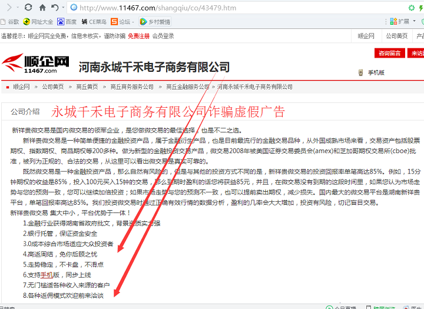Click the 顺企网 11467.com logo
This screenshot has height=309, width=424.
pyautogui.click(x=36, y=63)
